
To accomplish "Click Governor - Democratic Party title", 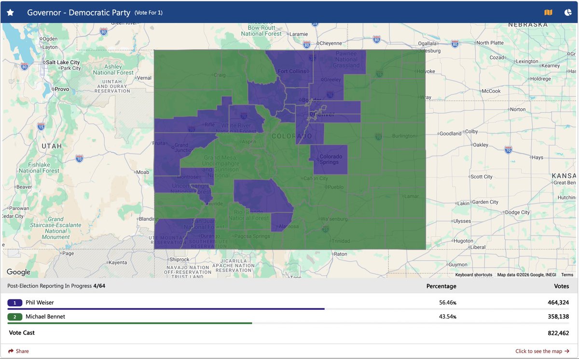I will coord(79,13).
